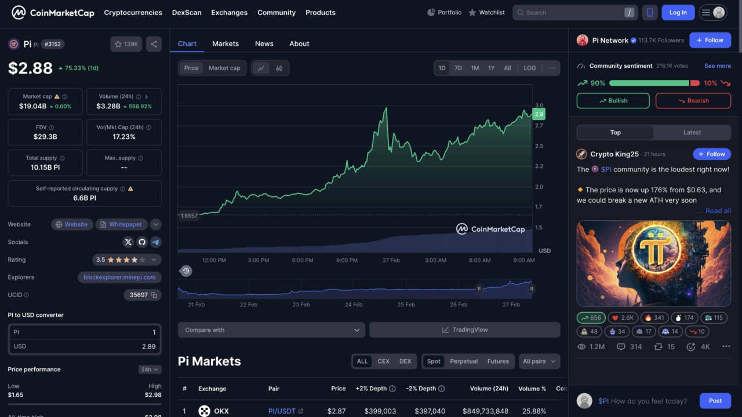Viewport: 742px width, 417px height.
Task: Open the X (Twitter) social link
Action: (128, 242)
